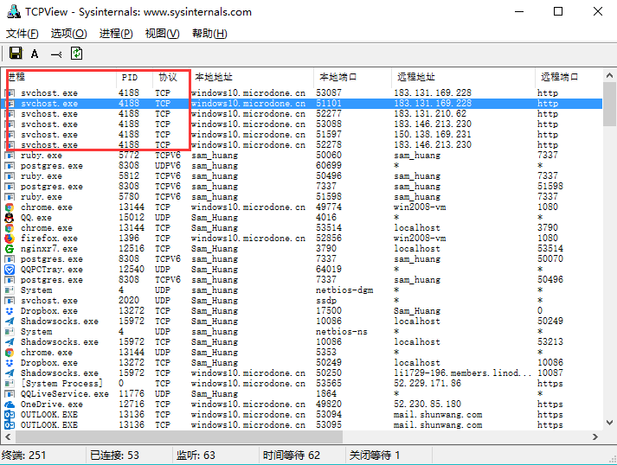The width and height of the screenshot is (617, 465).
Task: Click the chrome.exe icon on port 49774 row
Action: click(x=9, y=207)
